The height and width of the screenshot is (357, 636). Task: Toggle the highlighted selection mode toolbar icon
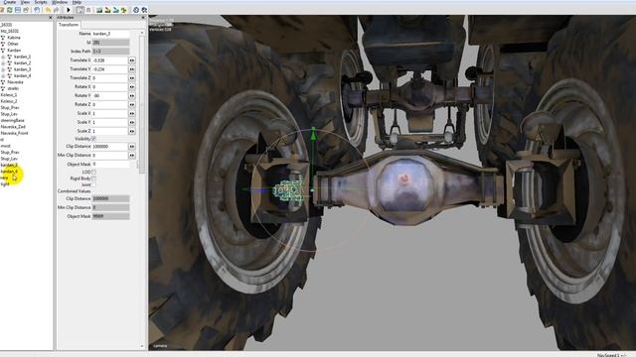coord(79,10)
